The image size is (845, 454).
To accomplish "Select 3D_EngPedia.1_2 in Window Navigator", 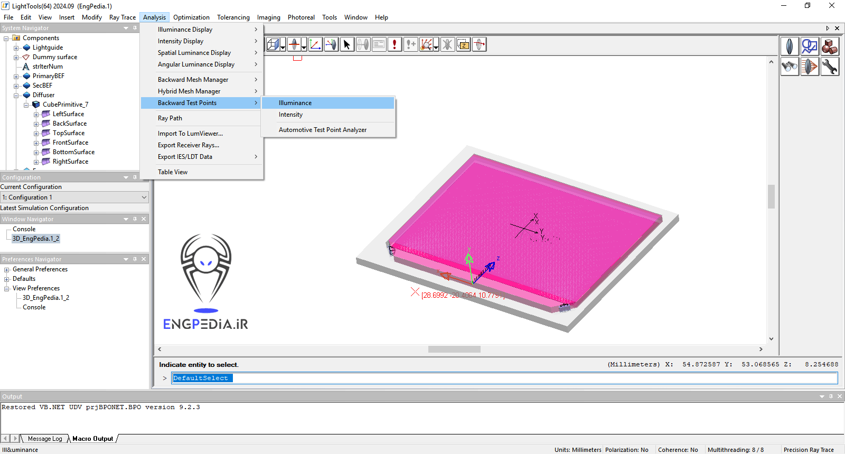I will pos(36,239).
